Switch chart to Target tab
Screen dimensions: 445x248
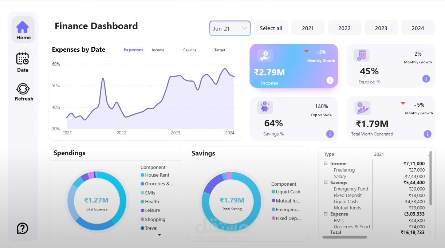point(220,50)
